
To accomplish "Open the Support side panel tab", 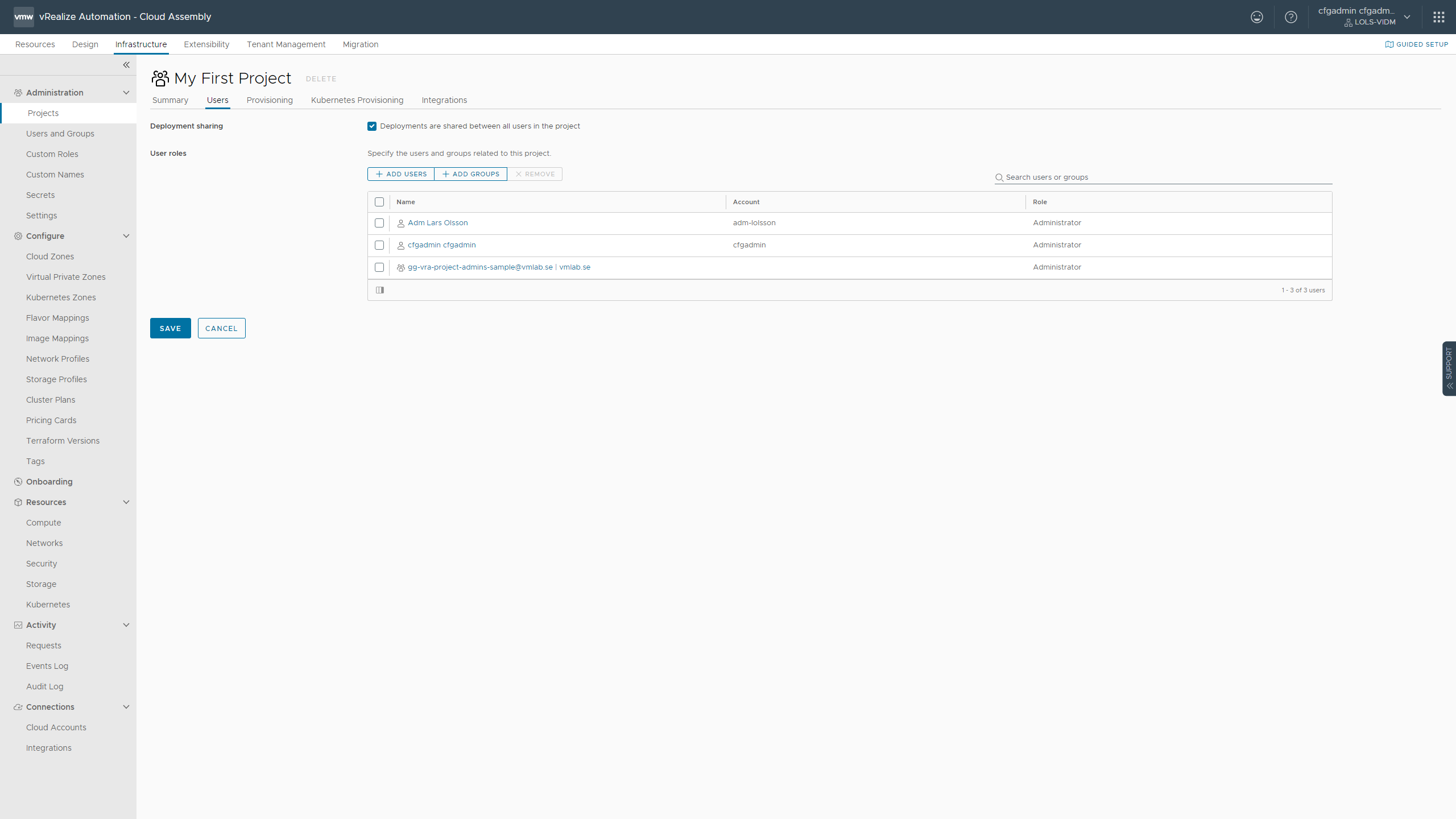I will (x=1449, y=369).
